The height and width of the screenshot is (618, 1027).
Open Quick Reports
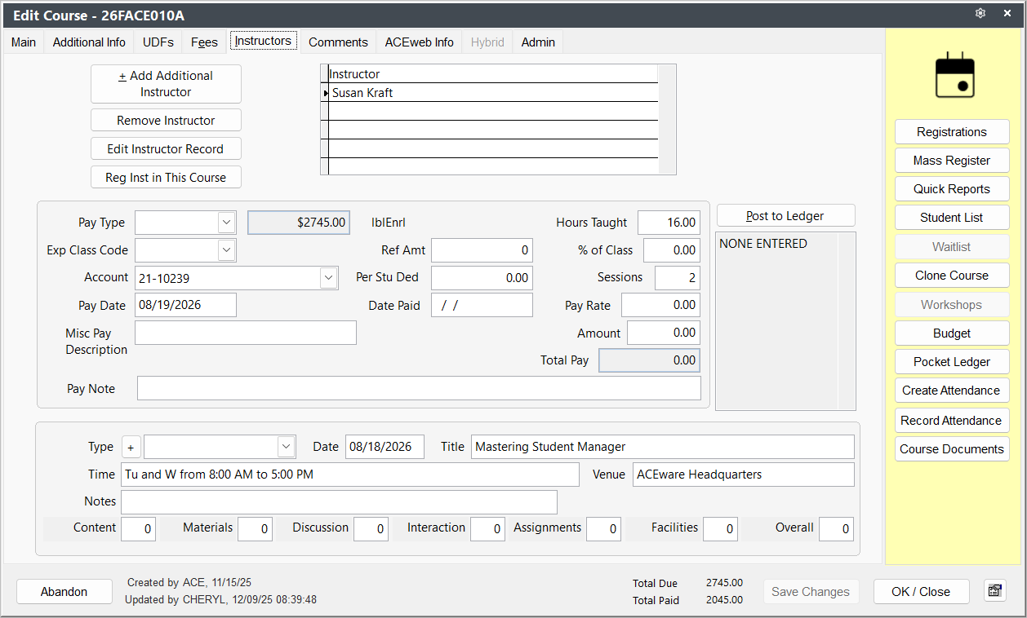point(952,189)
